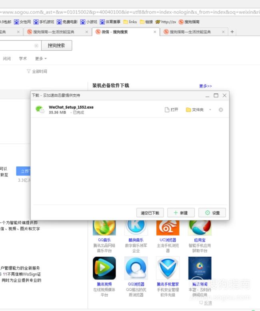260x311 pixels.
Task: Click the 应用宝 app icon
Action: (200, 228)
